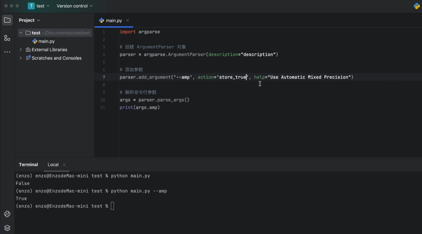Click the Python logo icon at top right

pos(417,6)
